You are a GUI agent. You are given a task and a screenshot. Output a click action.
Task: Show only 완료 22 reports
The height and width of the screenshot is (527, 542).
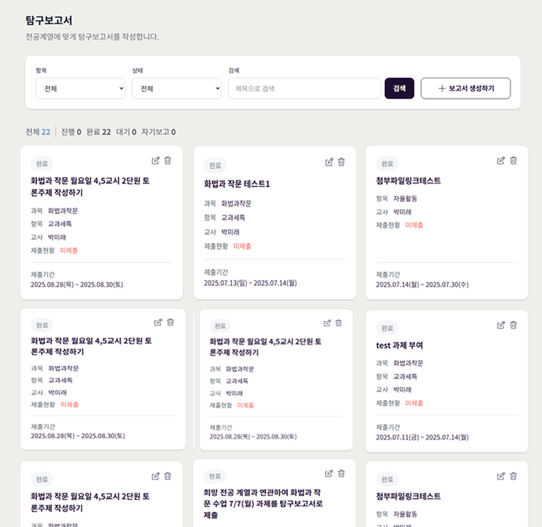click(98, 132)
